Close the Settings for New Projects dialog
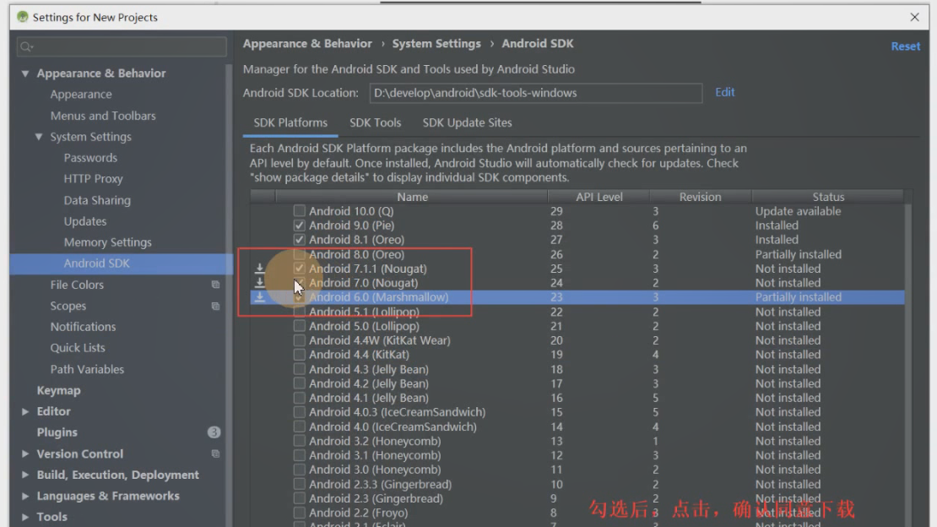937x527 pixels. coord(914,17)
